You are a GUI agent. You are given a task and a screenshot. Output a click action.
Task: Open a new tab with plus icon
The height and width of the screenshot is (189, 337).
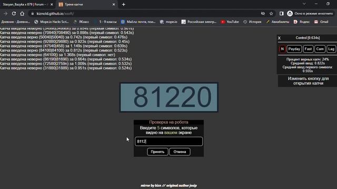pyautogui.click(x=124, y=5)
